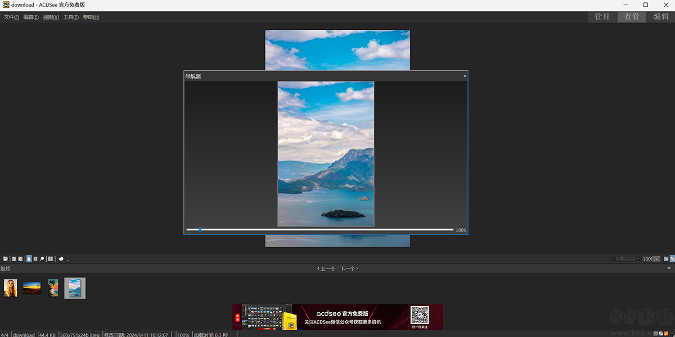The width and height of the screenshot is (675, 337).
Task: Toggle the highlighted fit image icon
Action: (x=672, y=259)
